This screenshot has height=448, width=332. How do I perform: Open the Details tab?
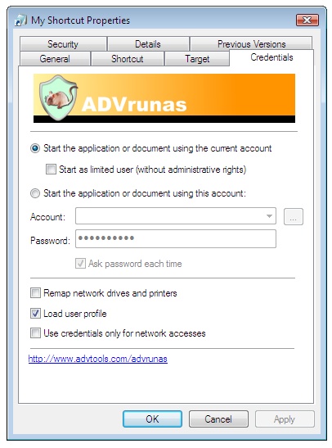tap(148, 44)
